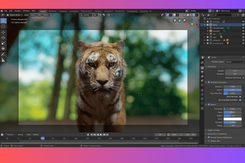Click the magnifier zoom view icon
245x163 pixels.
[184, 20]
